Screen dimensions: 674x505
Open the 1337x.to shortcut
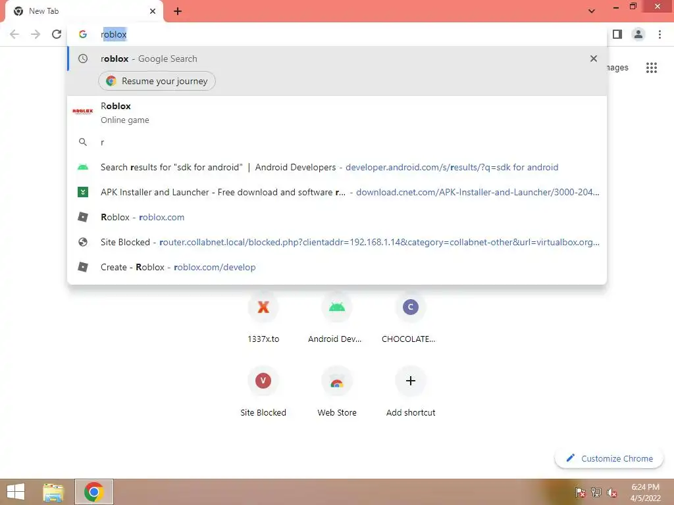[263, 316]
